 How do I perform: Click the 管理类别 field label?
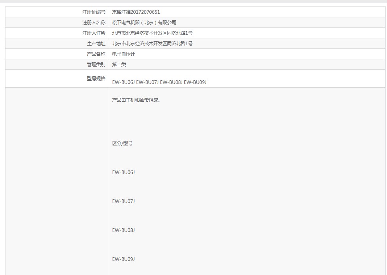pyautogui.click(x=96, y=64)
